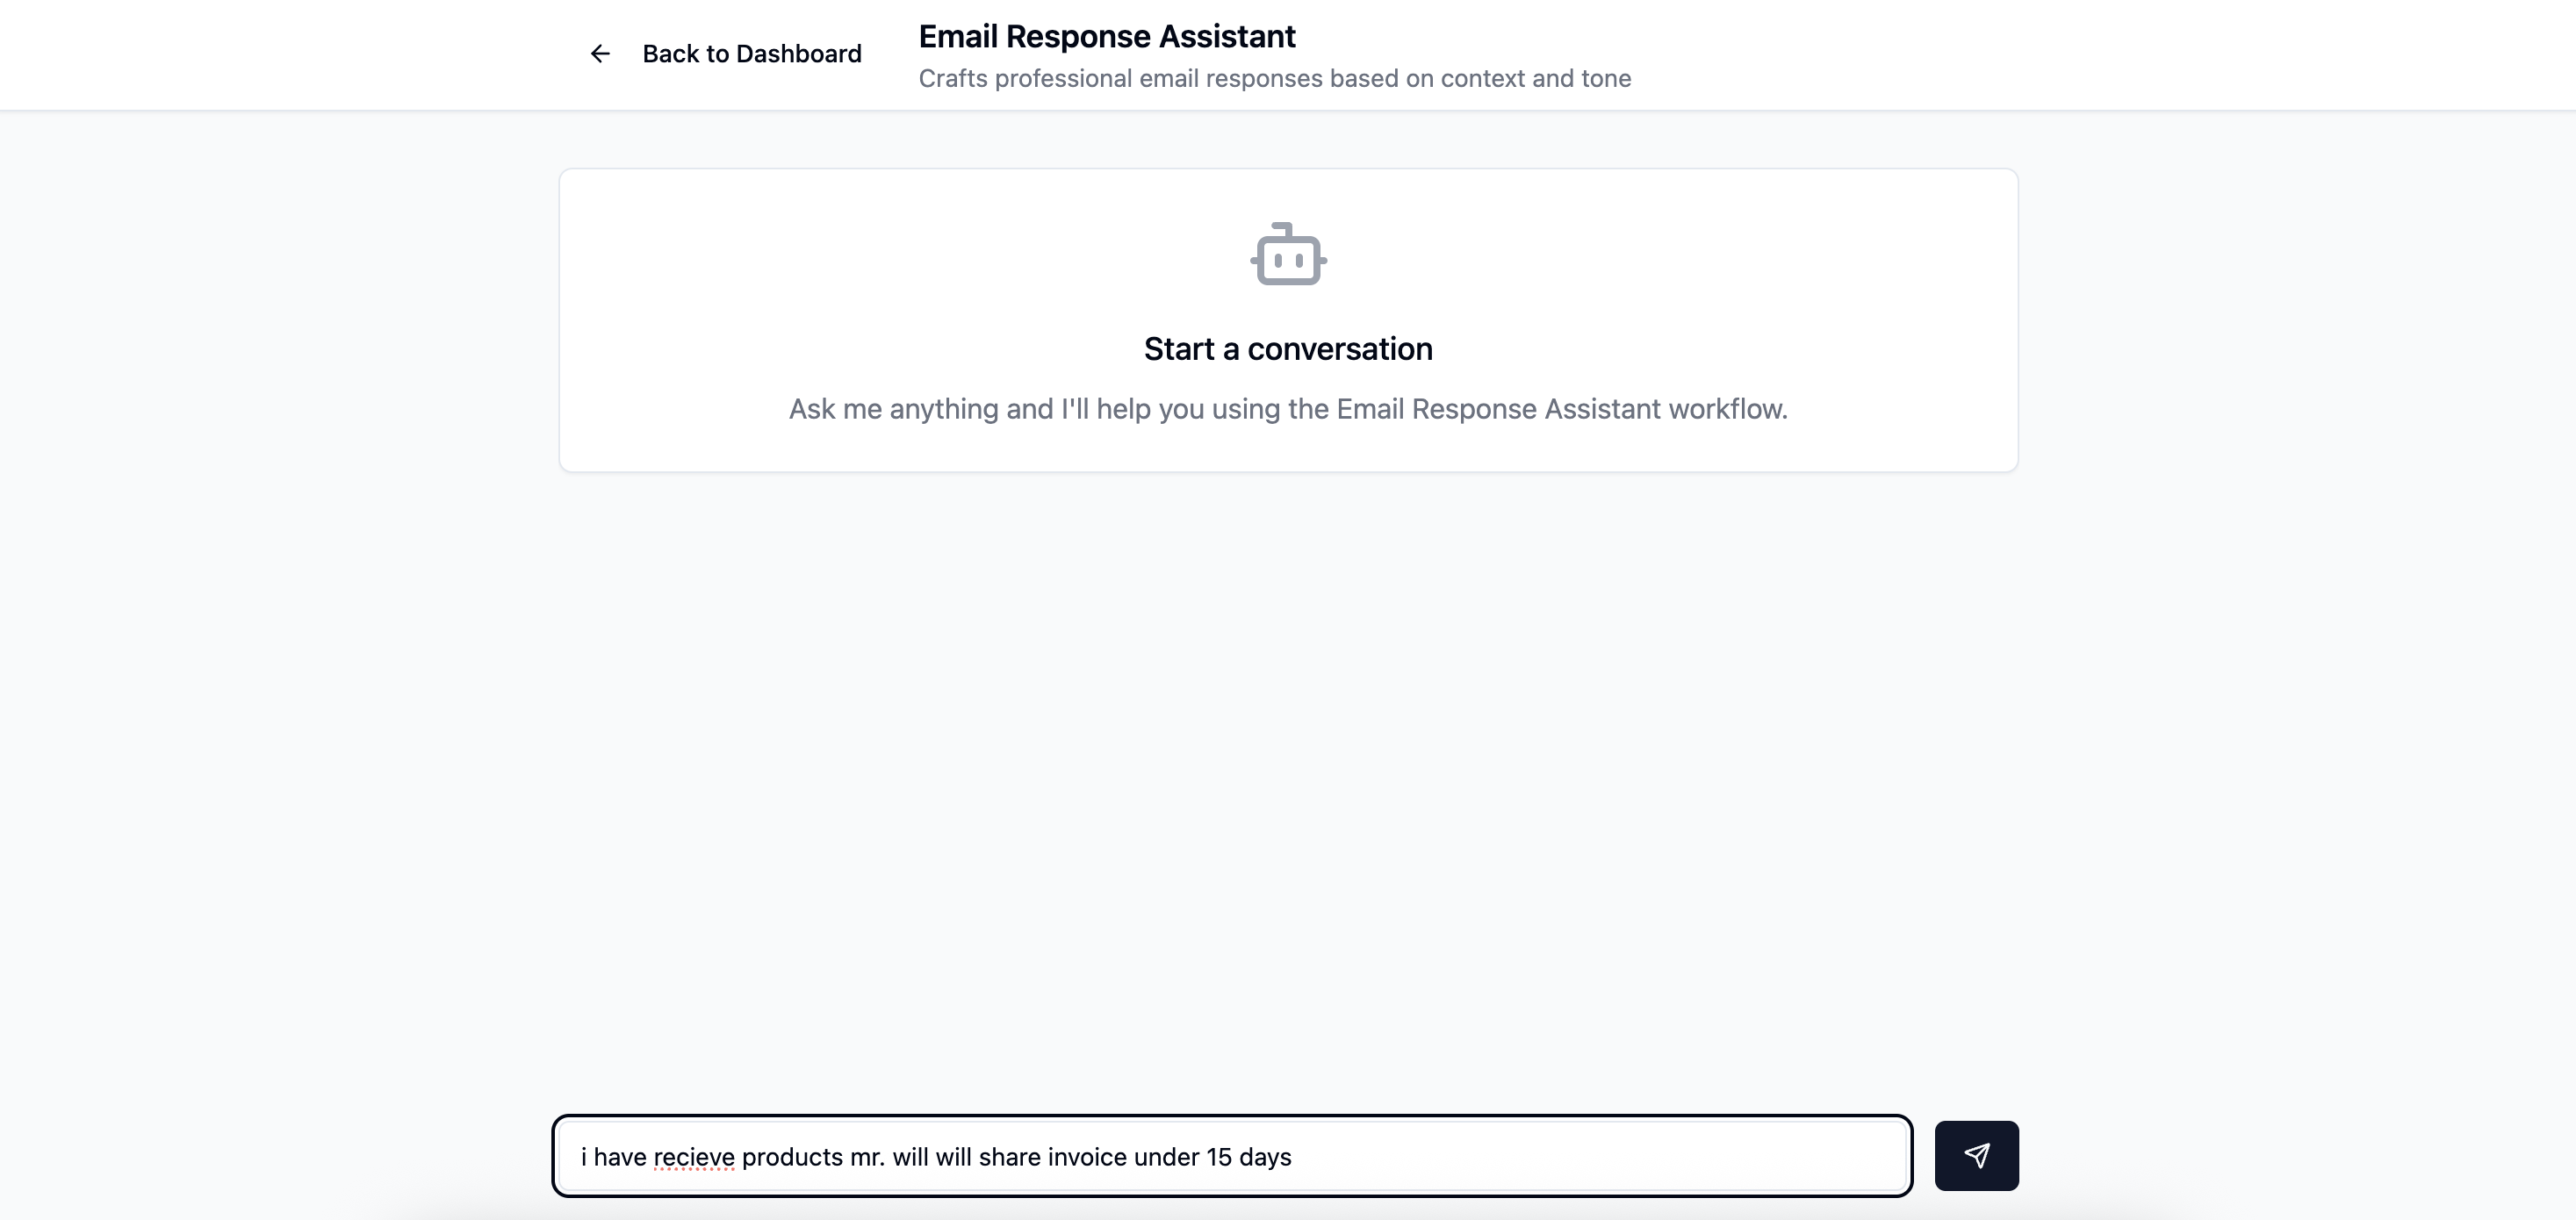
Task: Click the word share in the message
Action: click(1009, 1157)
